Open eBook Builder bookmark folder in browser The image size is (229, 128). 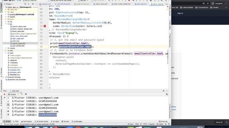pos(187,7)
